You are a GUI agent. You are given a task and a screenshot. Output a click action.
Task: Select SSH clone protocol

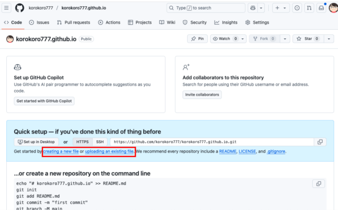click(100, 142)
